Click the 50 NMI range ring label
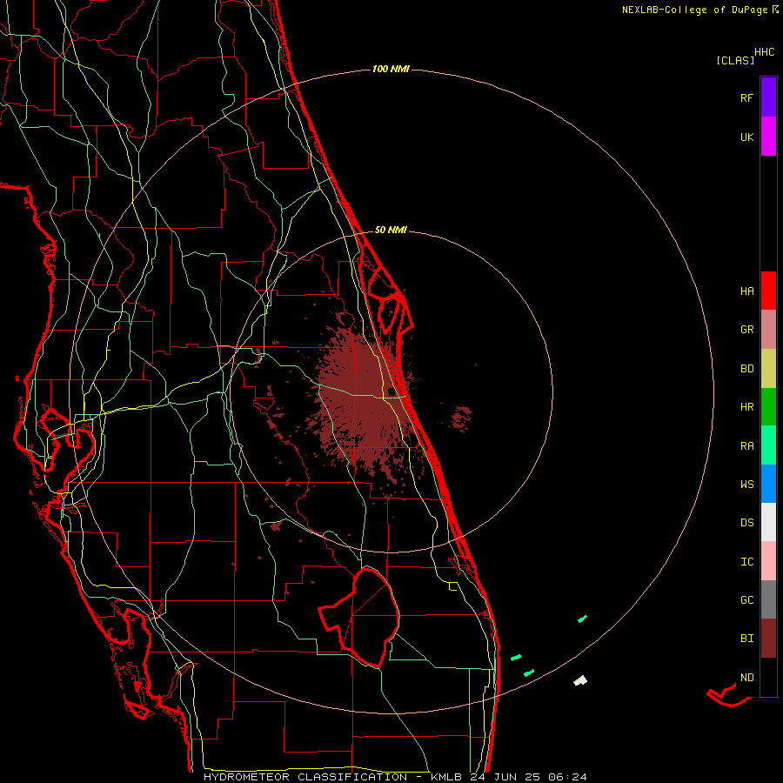 coord(391,230)
